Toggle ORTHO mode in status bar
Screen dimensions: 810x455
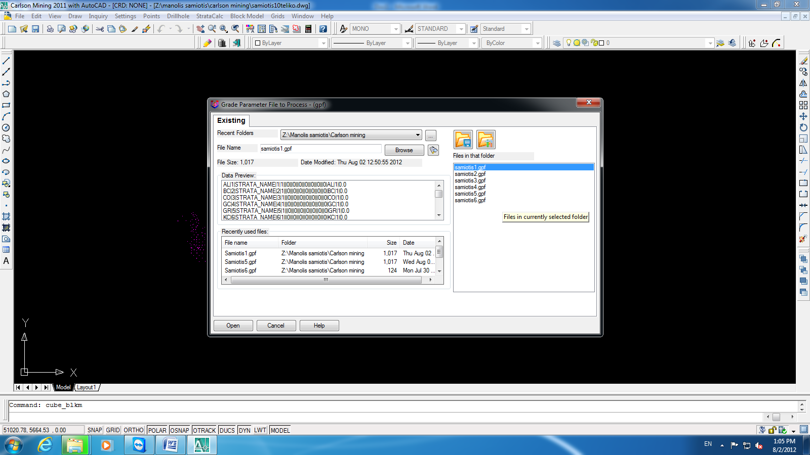coord(134,430)
